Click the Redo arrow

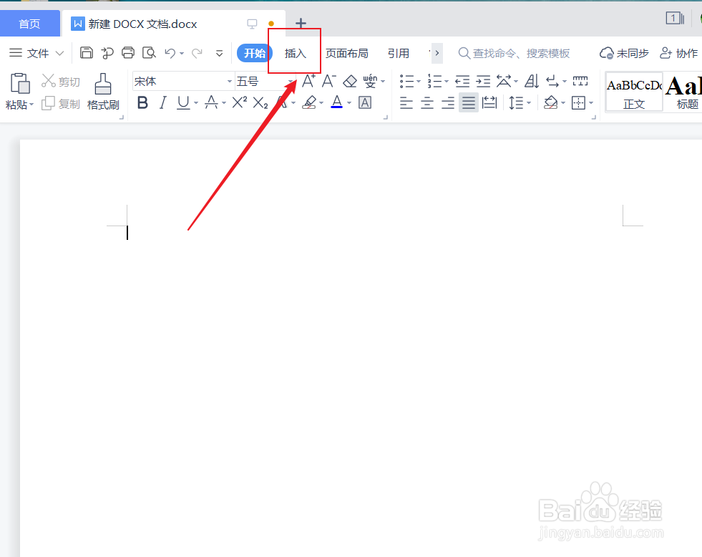(197, 53)
